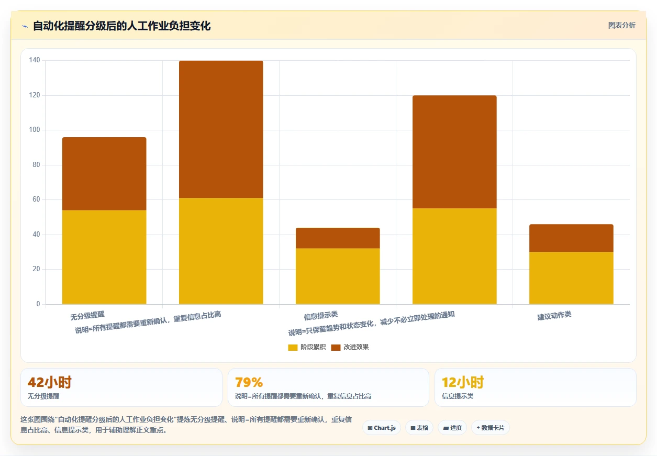Click the y-axis value 80
Viewport: 657px width, 456px height.
[x=36, y=165]
